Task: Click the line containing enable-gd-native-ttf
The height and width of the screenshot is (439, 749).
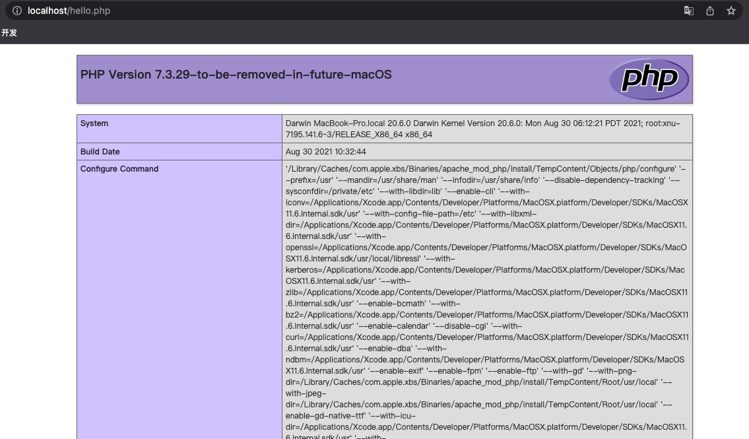Action: coord(350,416)
